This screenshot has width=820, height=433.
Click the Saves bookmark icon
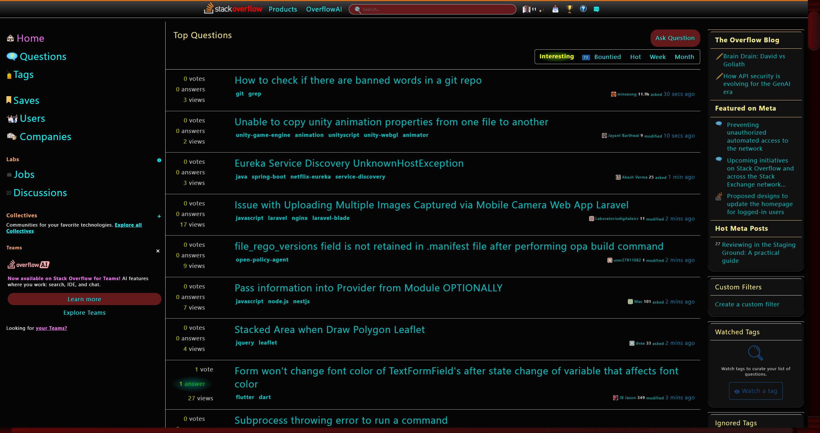tap(9, 100)
